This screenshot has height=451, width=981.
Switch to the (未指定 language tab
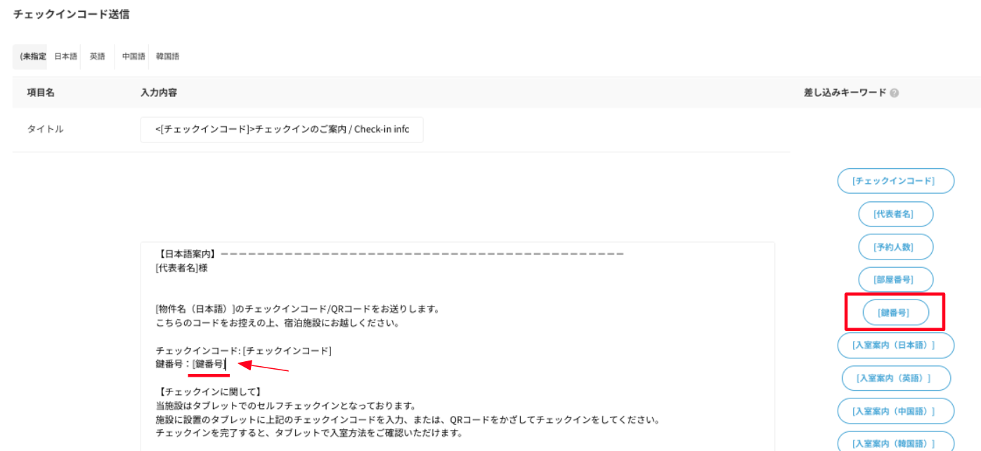pyautogui.click(x=32, y=57)
